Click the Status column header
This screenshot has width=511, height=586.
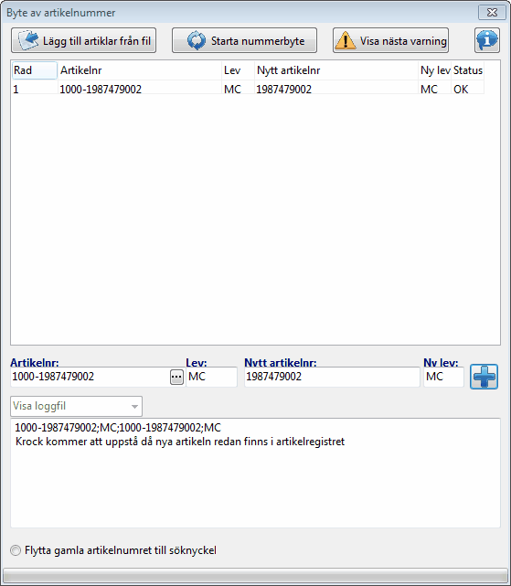pos(468,70)
